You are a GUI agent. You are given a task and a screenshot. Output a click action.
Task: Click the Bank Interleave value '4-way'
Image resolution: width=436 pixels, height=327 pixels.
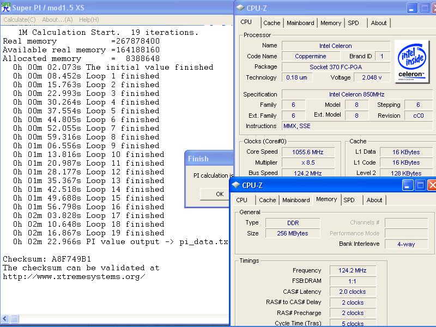click(406, 244)
